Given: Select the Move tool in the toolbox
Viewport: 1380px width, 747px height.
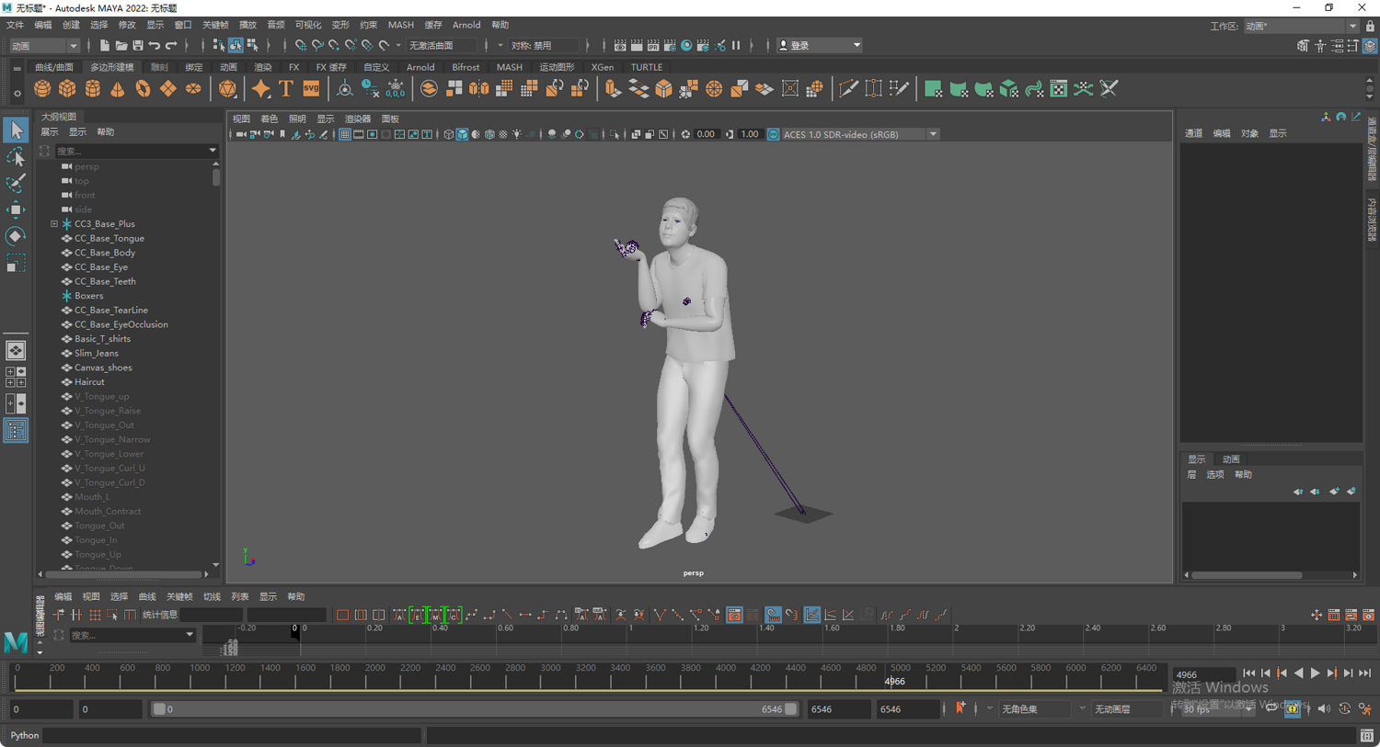Looking at the screenshot, I should [16, 209].
